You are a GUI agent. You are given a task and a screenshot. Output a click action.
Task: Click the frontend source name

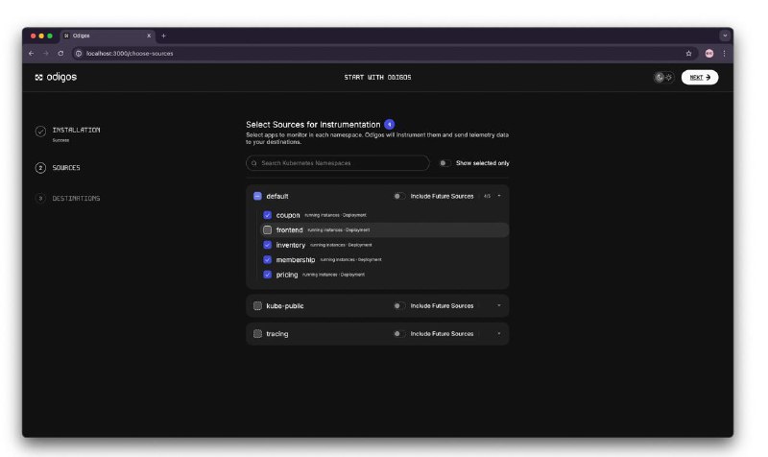(x=290, y=229)
